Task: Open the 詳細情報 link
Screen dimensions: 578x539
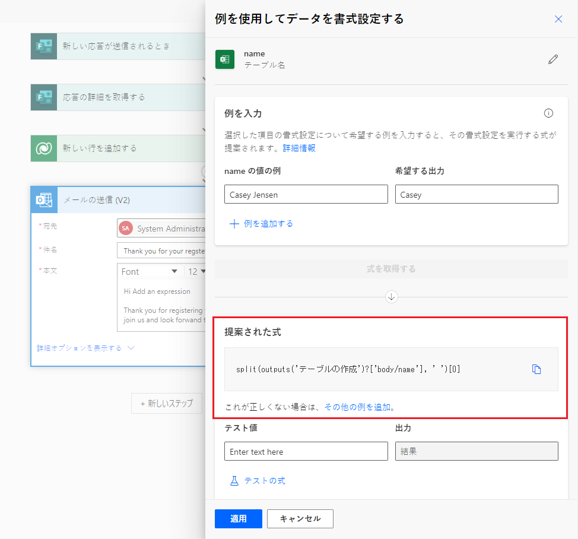Action: click(300, 148)
